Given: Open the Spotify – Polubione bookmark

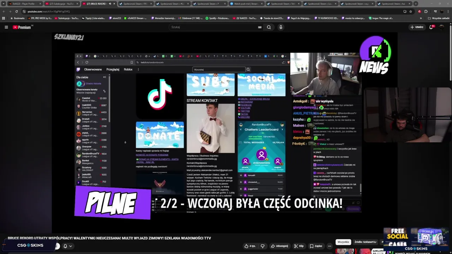Looking at the screenshot, I should pyautogui.click(x=218, y=18).
